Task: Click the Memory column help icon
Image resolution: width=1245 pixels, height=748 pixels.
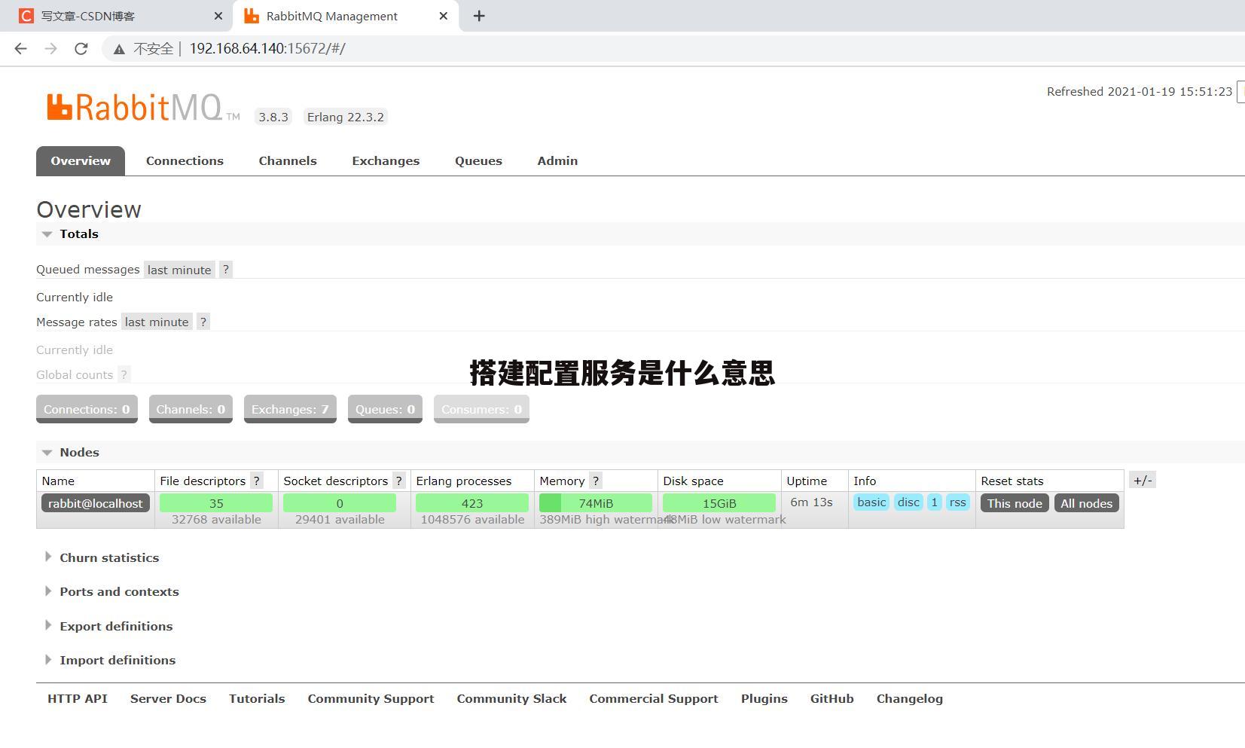Action: click(595, 481)
